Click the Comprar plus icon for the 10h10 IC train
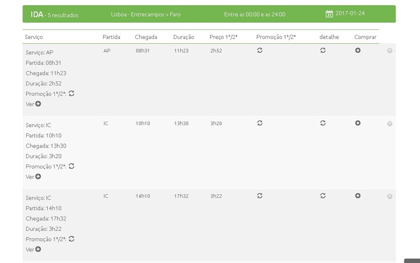This screenshot has width=420, height=263. pos(358,123)
